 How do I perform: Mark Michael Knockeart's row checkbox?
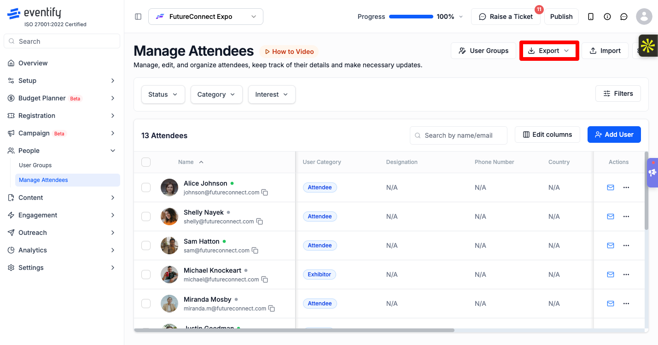[x=146, y=275]
